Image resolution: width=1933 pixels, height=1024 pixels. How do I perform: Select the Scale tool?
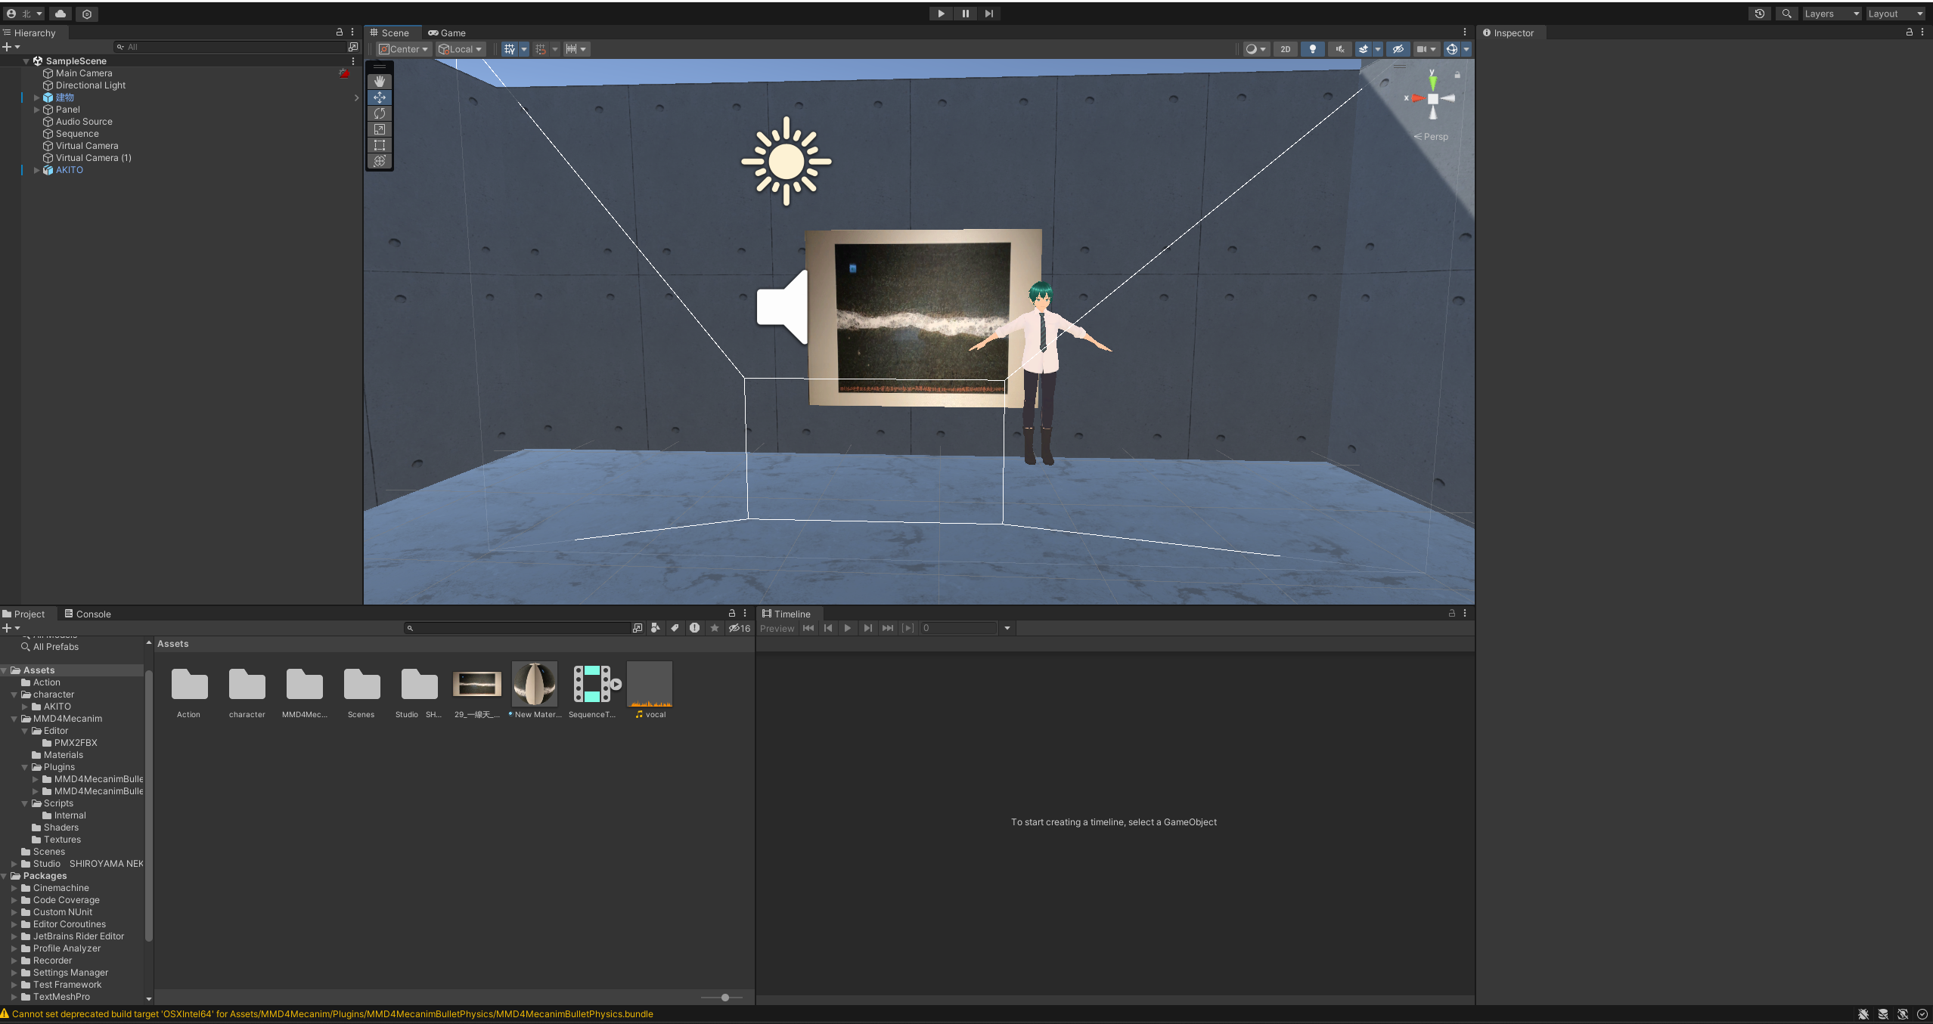[x=380, y=129]
